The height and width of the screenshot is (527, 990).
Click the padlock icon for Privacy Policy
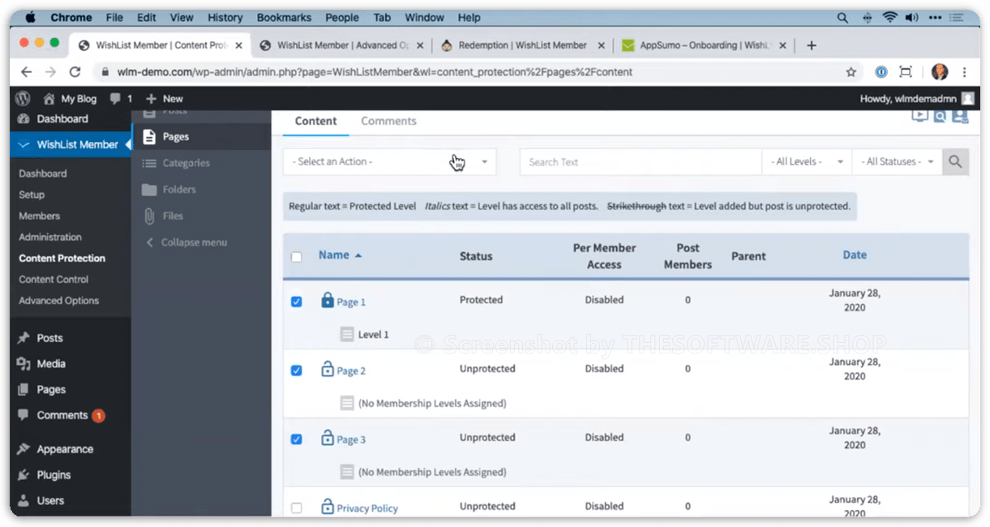point(328,507)
